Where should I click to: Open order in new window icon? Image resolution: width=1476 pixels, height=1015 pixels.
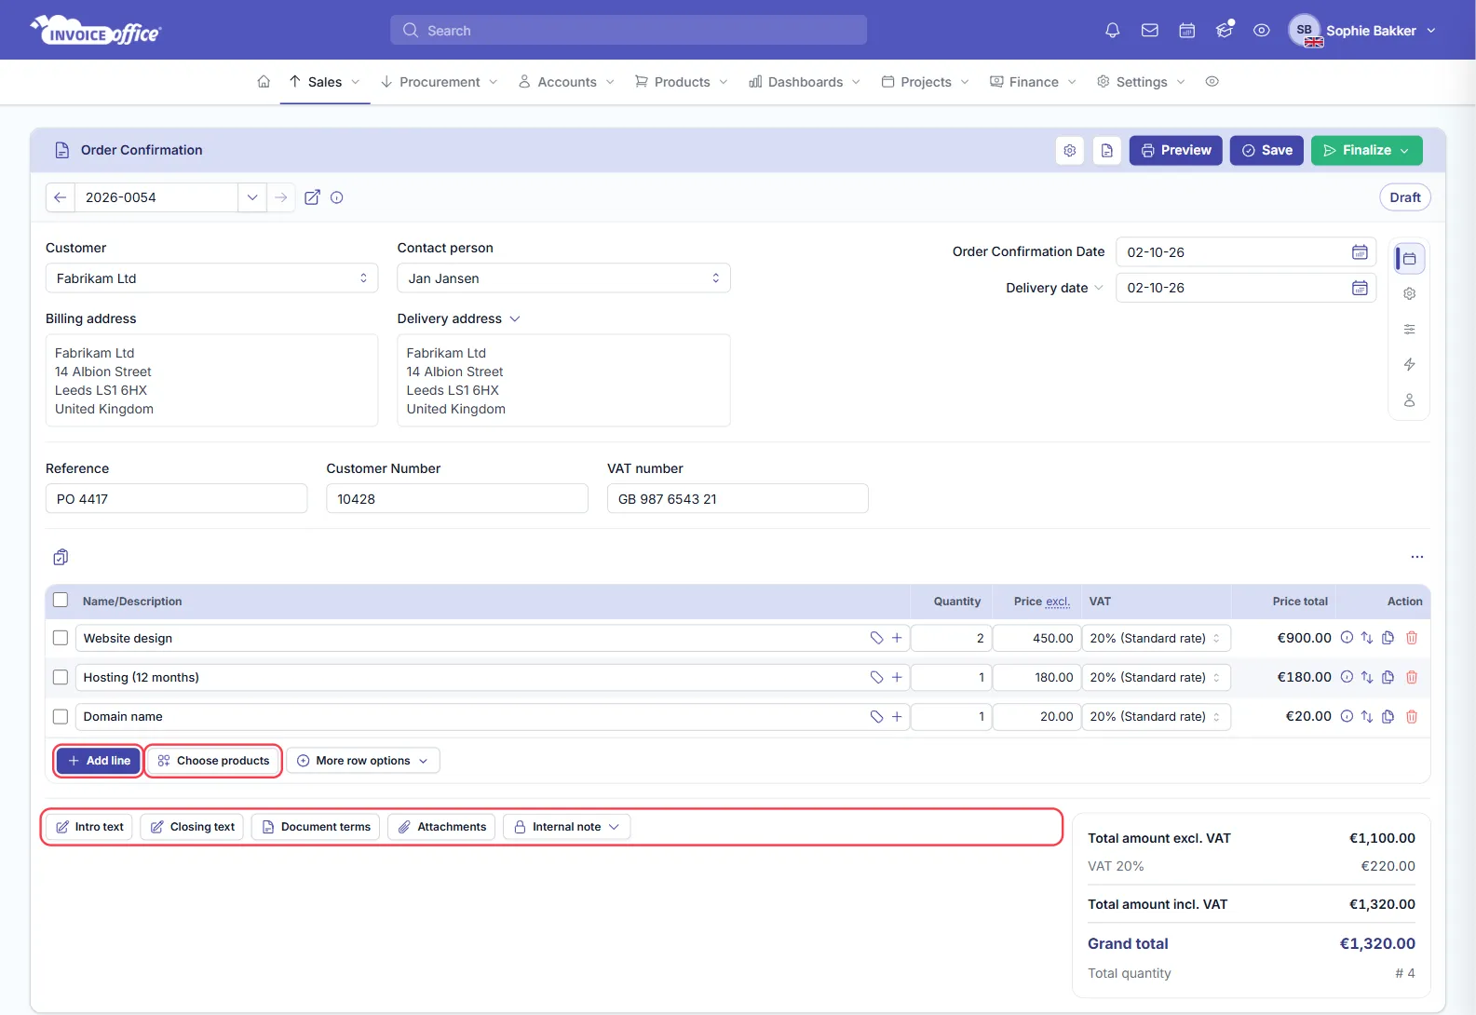coord(313,197)
